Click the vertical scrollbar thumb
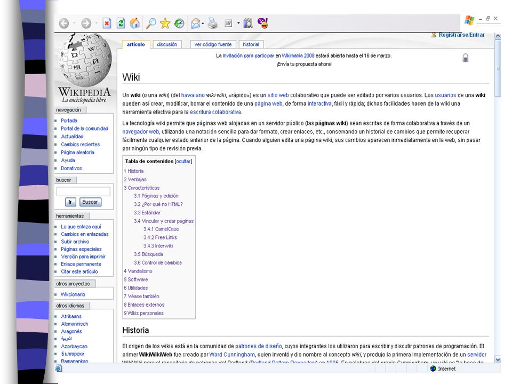 coord(498,68)
